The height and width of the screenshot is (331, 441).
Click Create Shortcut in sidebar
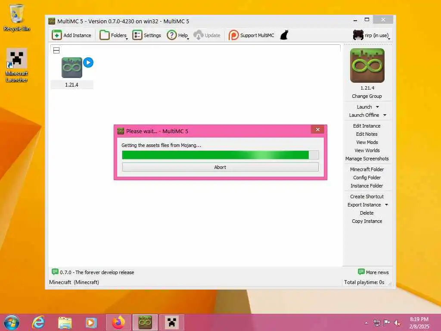[367, 196]
